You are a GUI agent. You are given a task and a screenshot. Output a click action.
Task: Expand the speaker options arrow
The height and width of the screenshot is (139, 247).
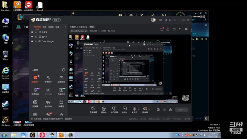pos(149,109)
